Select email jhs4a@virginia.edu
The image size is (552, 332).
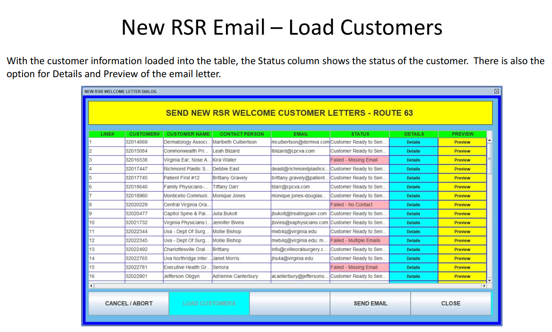[x=300, y=258]
